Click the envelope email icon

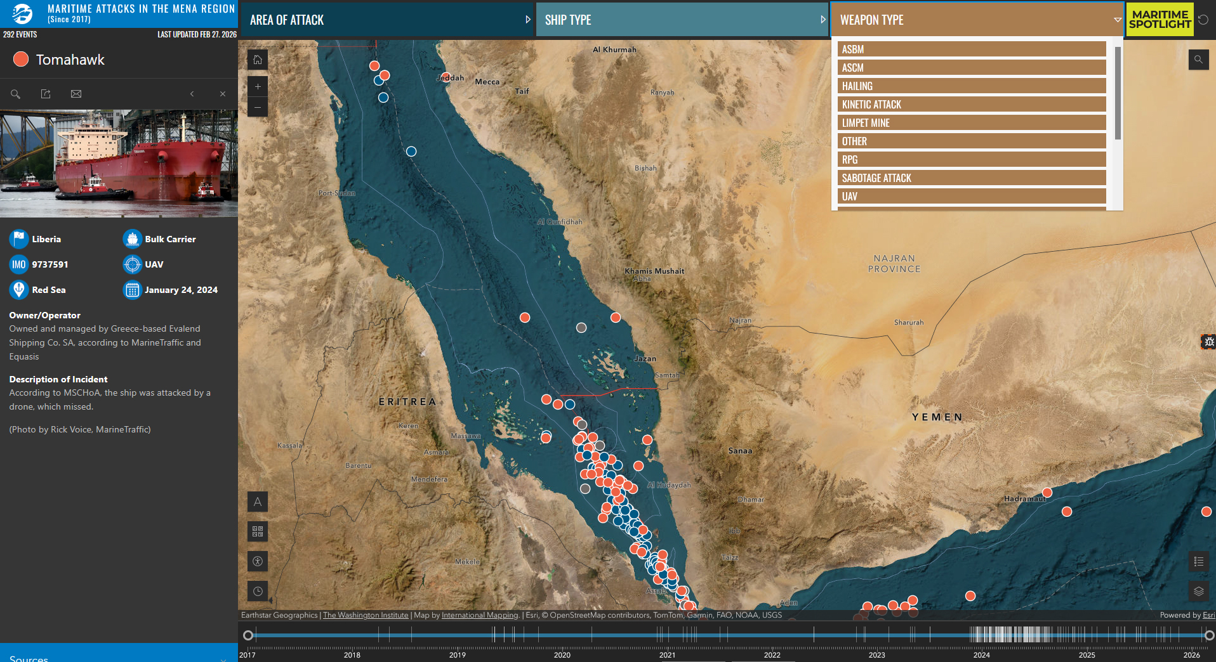[76, 94]
